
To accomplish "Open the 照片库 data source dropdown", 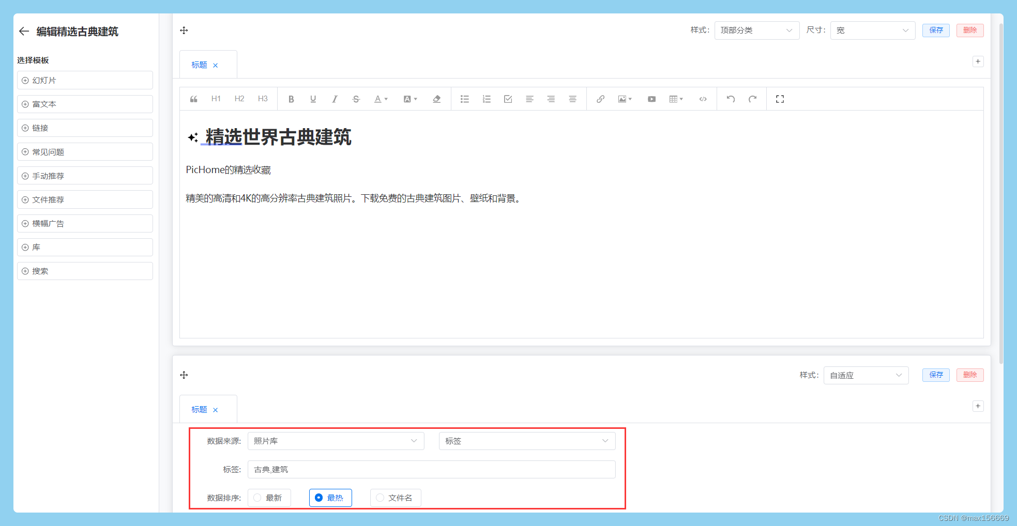I will click(336, 441).
